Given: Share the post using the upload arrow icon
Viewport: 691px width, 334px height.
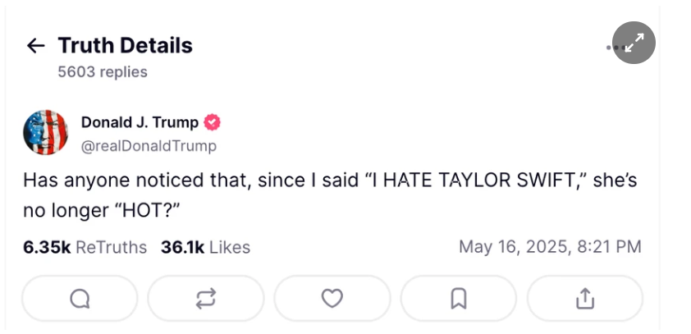Looking at the screenshot, I should [585, 299].
